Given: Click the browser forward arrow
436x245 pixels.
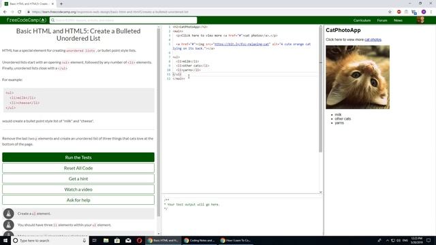Looking at the screenshot, I should tap(12, 12).
